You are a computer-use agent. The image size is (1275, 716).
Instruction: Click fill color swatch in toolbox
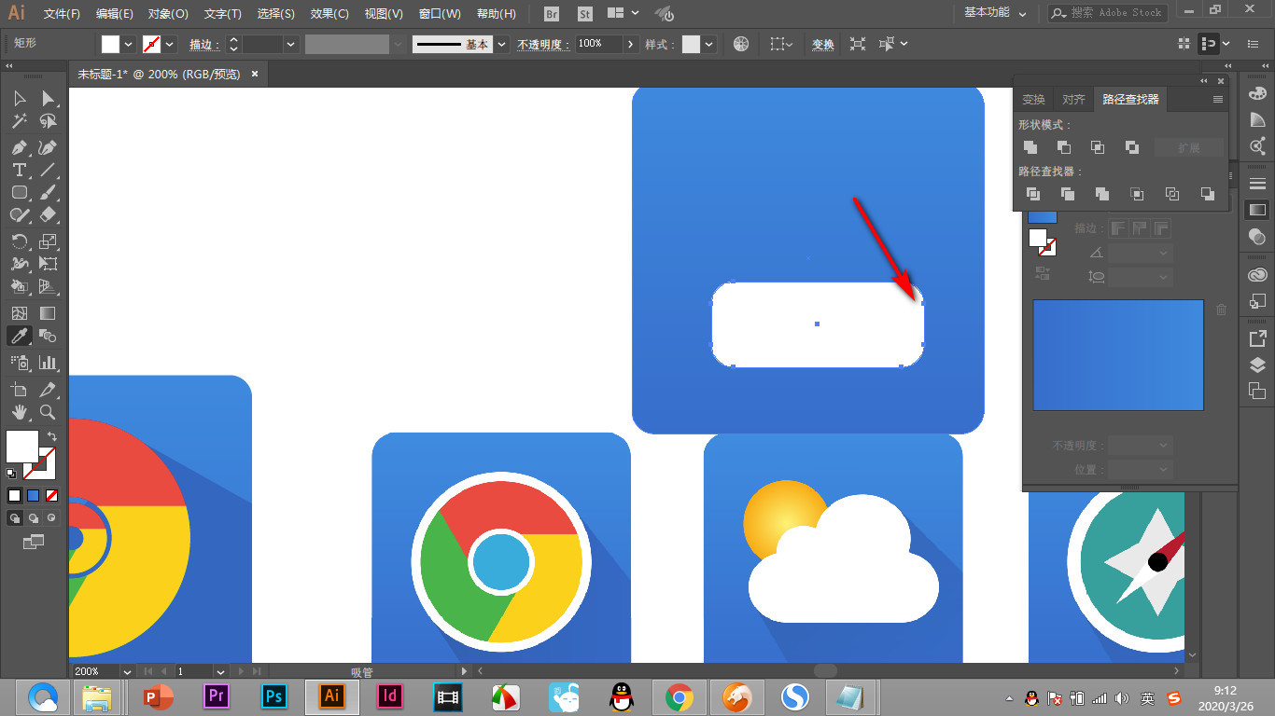[22, 446]
